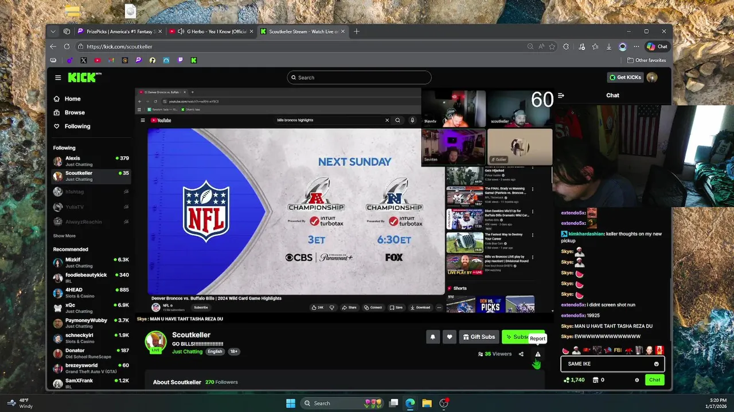734x412 pixels.
Task: Click the address bar URL
Action: (119, 46)
